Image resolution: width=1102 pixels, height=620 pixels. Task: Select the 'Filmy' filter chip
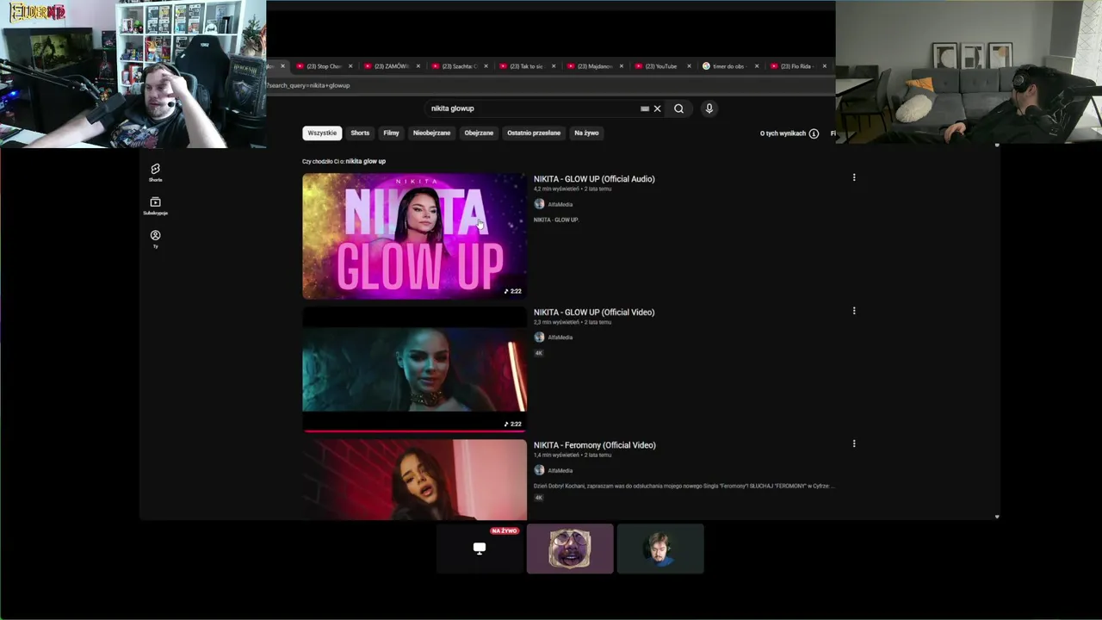(391, 133)
